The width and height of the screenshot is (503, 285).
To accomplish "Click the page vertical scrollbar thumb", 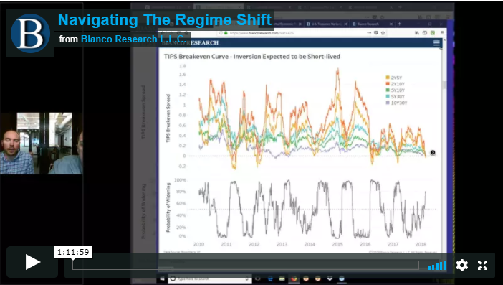I will coord(444,85).
